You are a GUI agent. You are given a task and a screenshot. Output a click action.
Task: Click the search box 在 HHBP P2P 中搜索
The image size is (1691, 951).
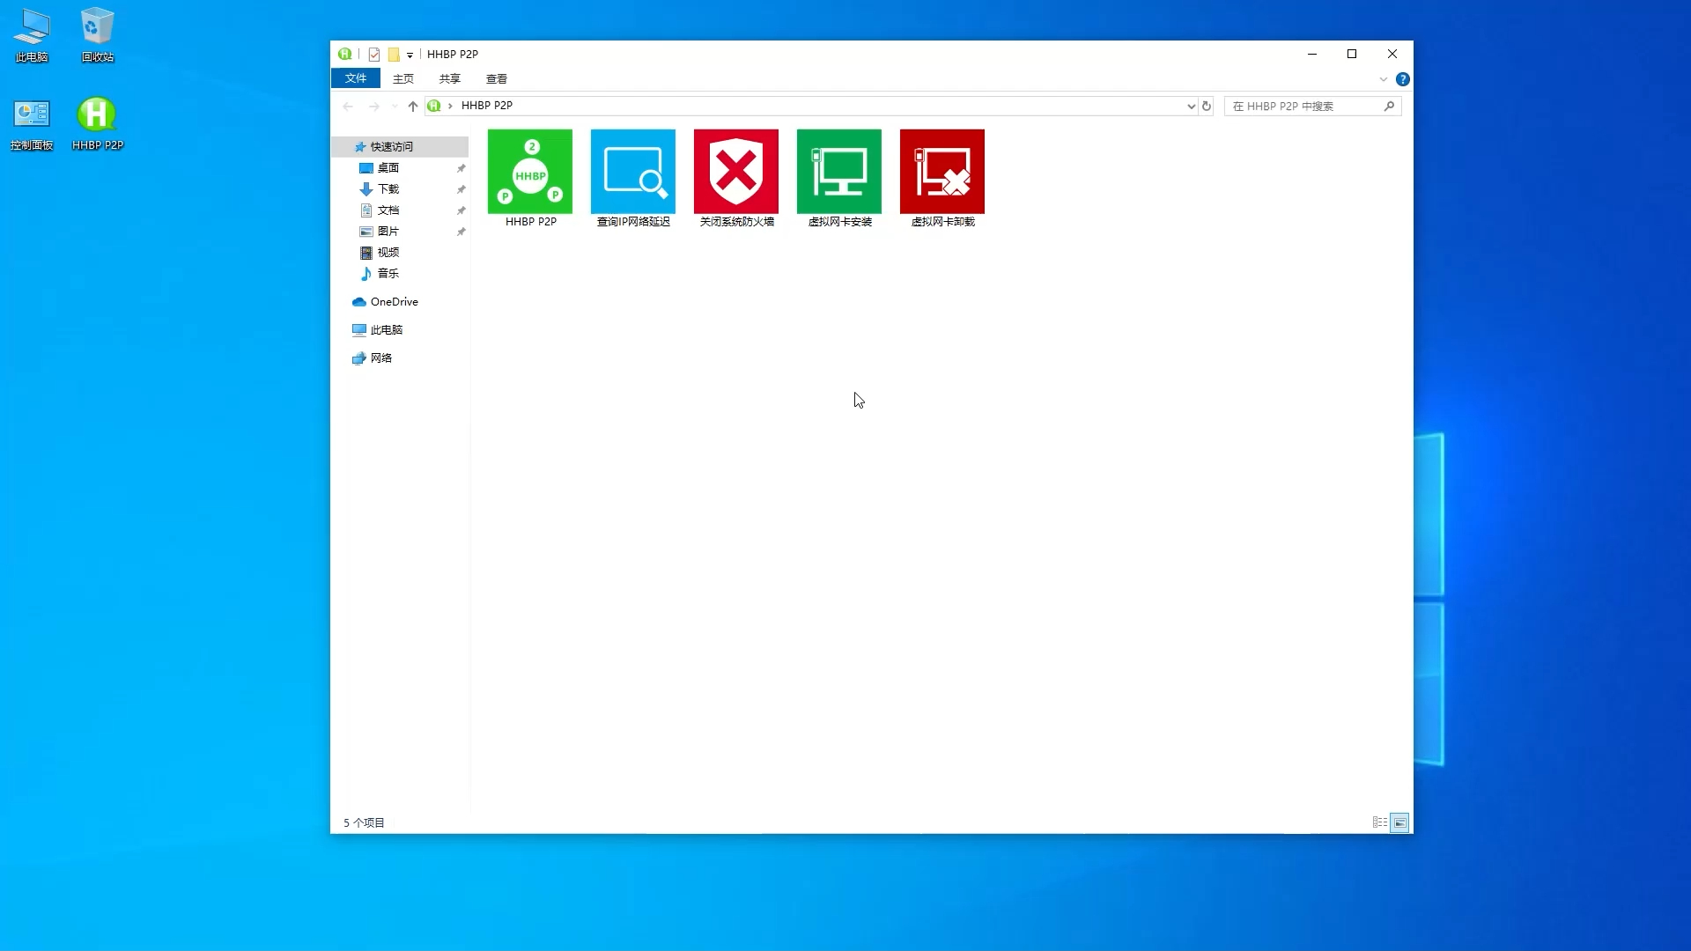click(x=1312, y=106)
